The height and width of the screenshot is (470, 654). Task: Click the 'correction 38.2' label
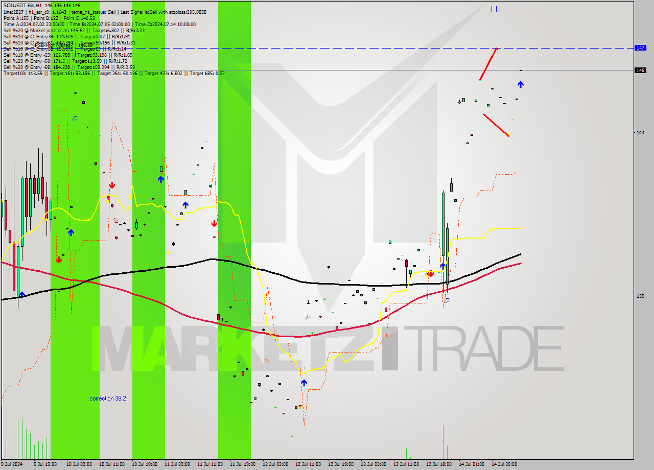pos(108,398)
